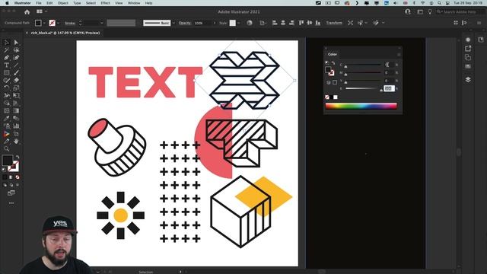Image resolution: width=487 pixels, height=274 pixels.
Task: Select the Blend tool
Action: pyautogui.click(x=16, y=119)
